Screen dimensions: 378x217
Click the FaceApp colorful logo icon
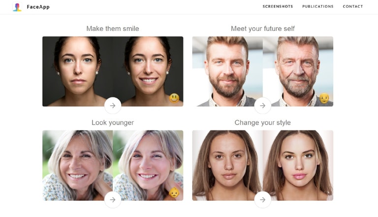(x=17, y=7)
